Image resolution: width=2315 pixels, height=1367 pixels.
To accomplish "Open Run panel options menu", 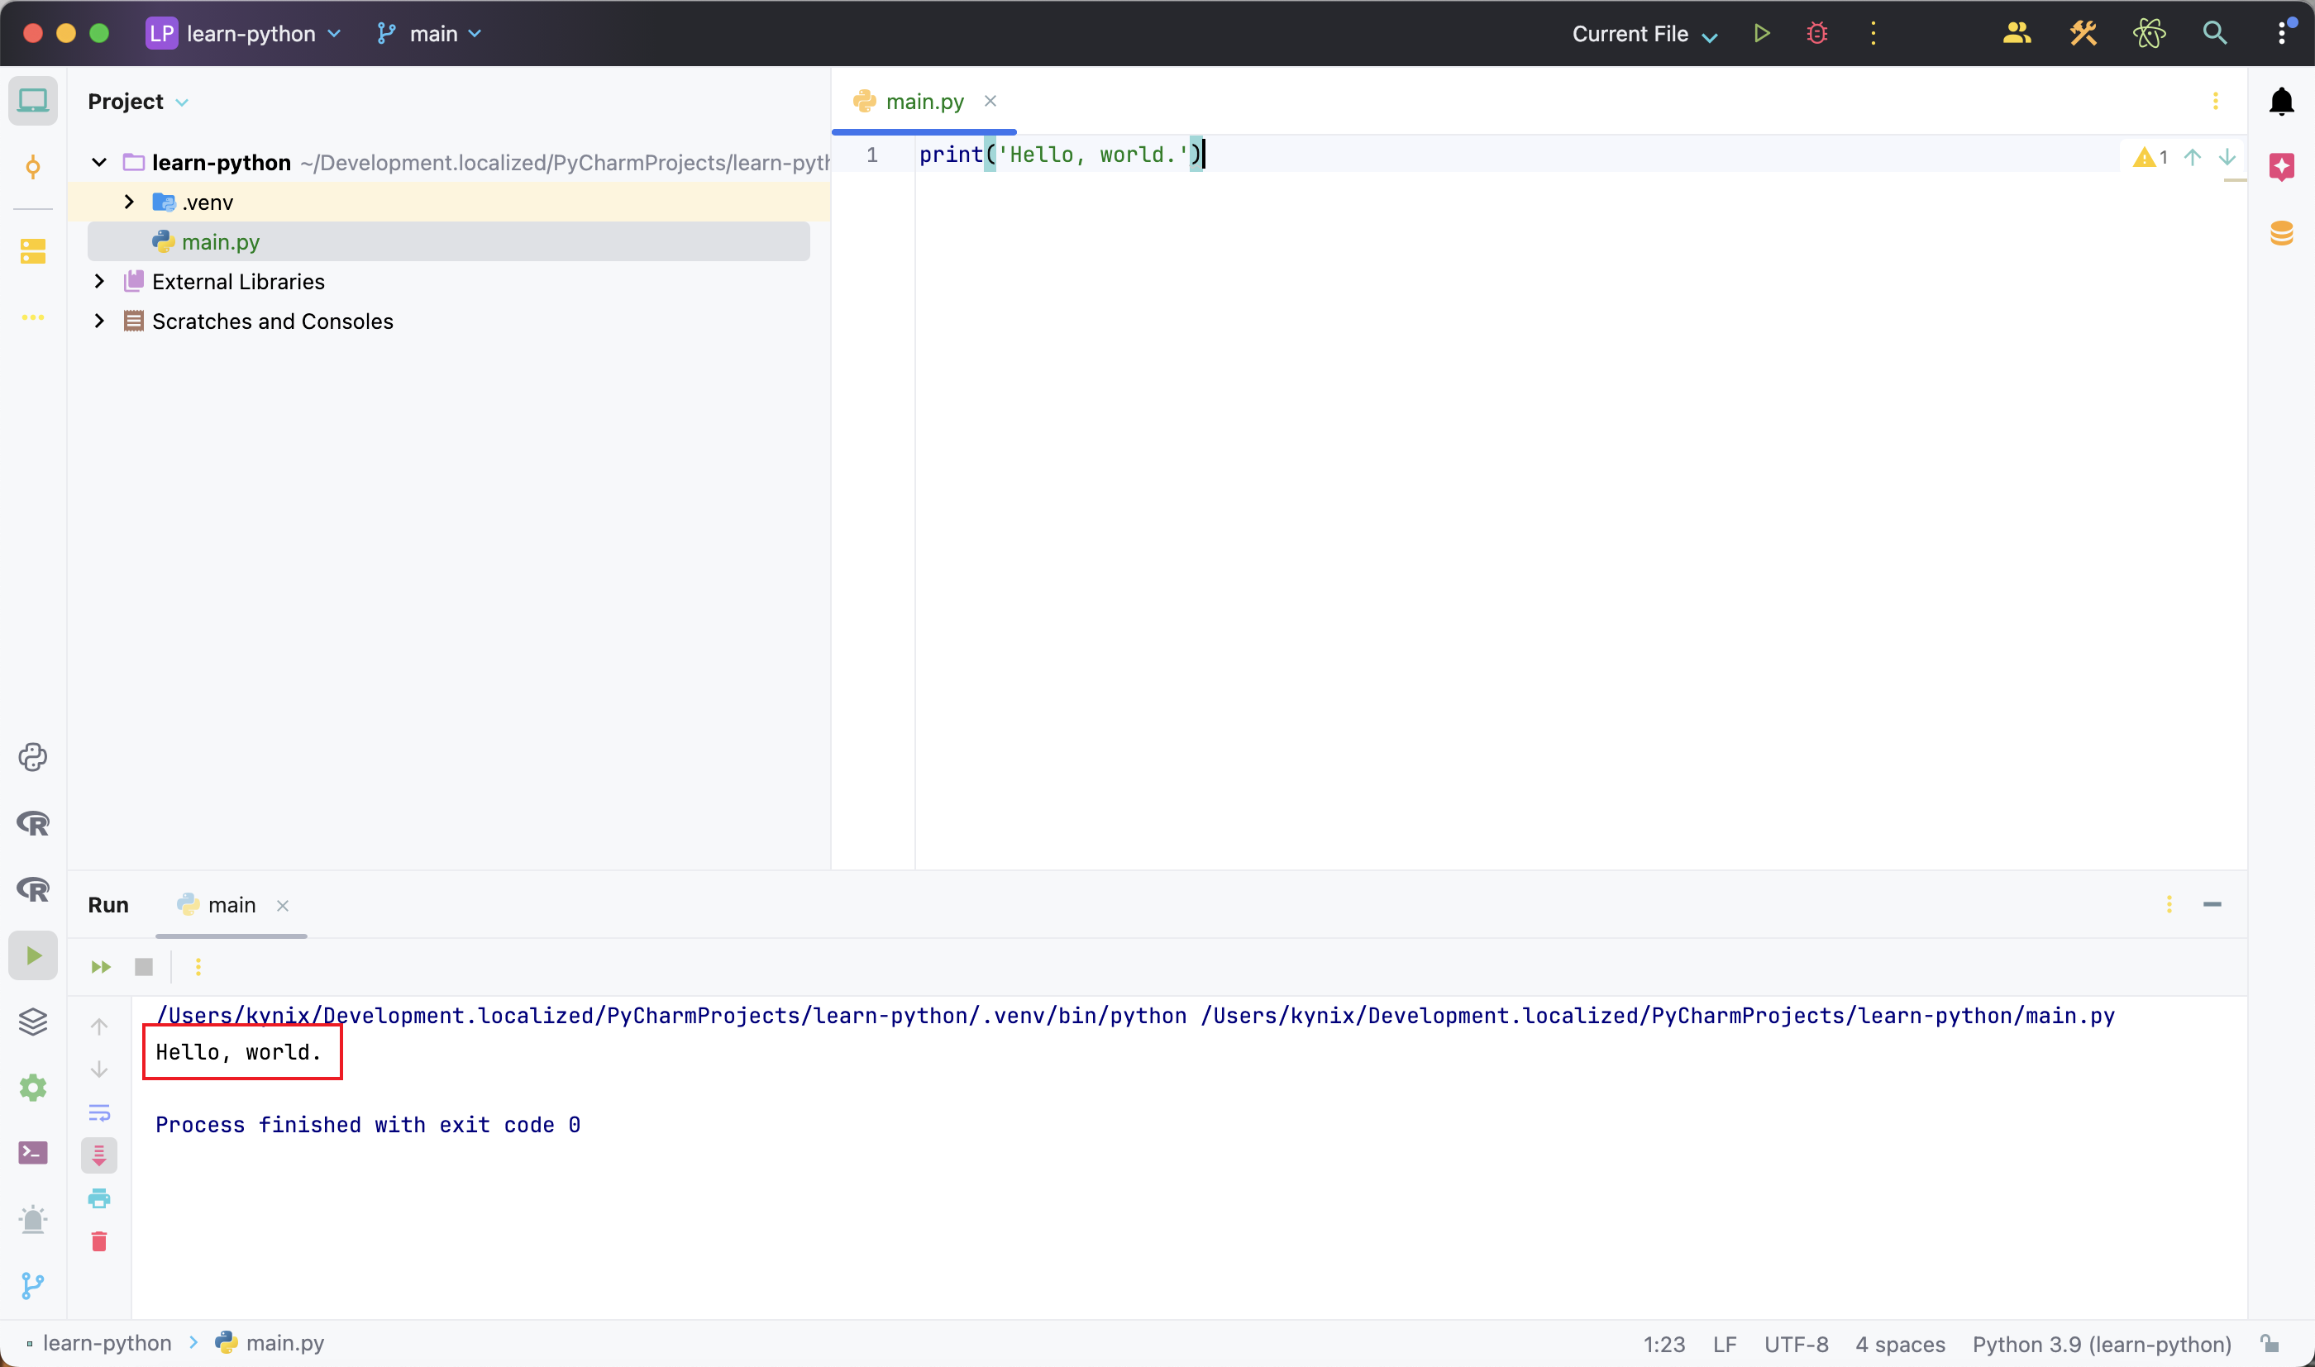I will coord(2169,904).
